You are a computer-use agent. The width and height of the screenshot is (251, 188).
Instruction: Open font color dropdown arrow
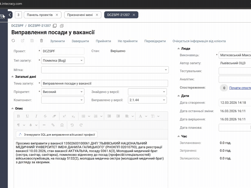(146, 116)
